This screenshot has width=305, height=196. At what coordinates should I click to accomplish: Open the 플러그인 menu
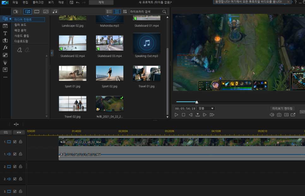point(38,2)
